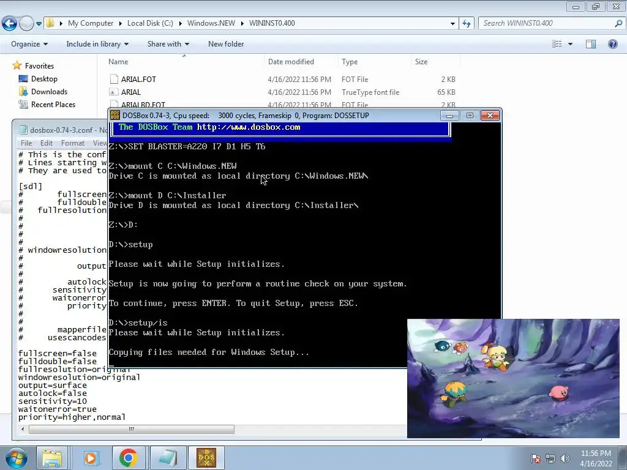
Task: Expand the arrow after My Computer breadcrumb
Action: tap(121, 23)
